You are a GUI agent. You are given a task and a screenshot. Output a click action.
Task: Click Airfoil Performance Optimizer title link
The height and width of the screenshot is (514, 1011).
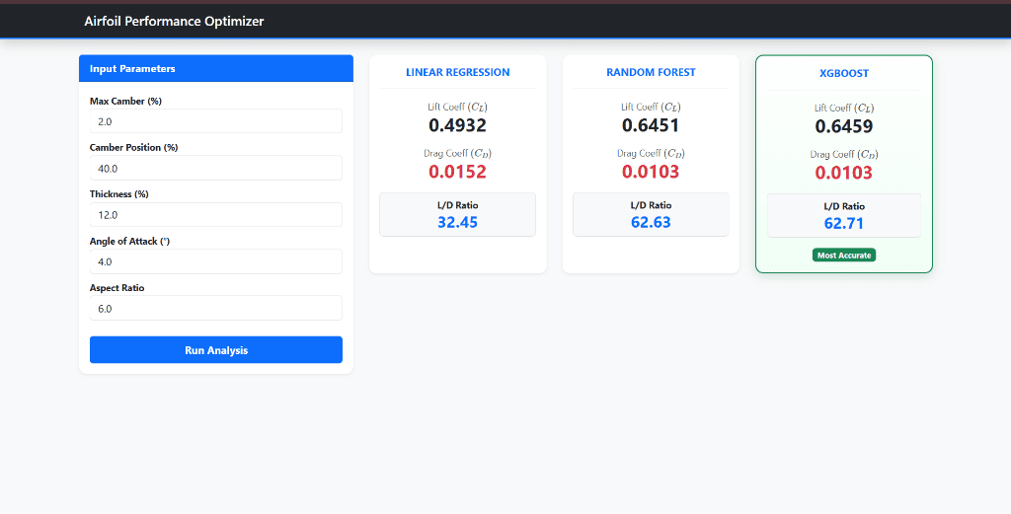[174, 22]
